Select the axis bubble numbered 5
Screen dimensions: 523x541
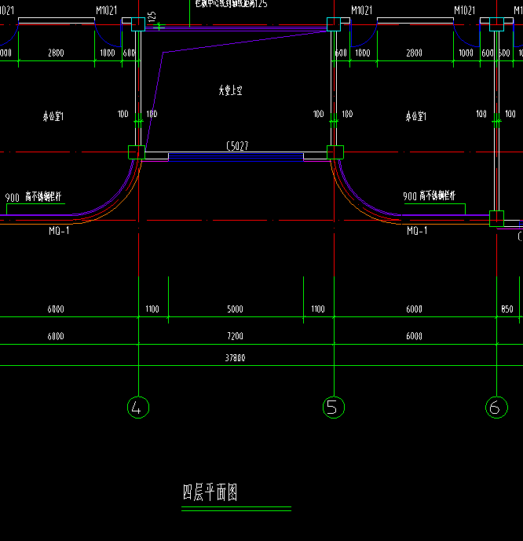pos(334,408)
